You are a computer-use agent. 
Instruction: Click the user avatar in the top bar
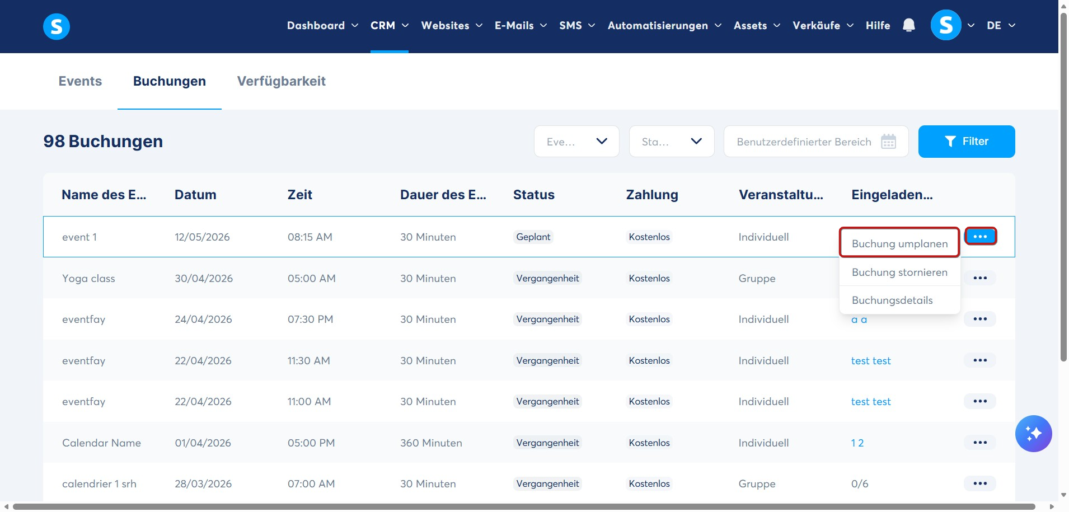point(946,25)
